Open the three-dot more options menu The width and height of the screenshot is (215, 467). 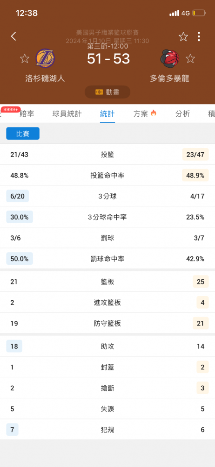(199, 36)
